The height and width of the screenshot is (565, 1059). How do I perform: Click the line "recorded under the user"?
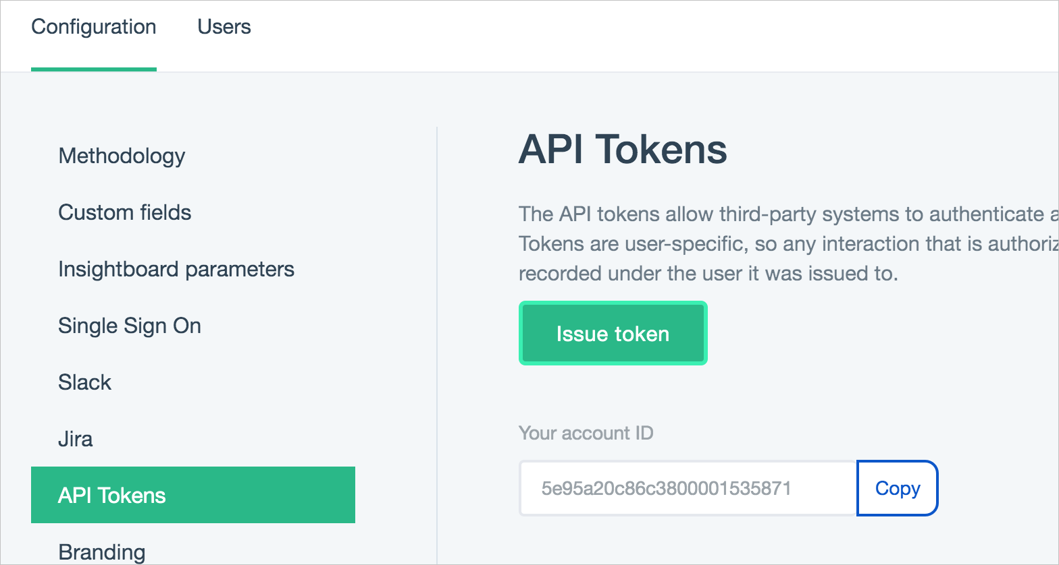(708, 274)
